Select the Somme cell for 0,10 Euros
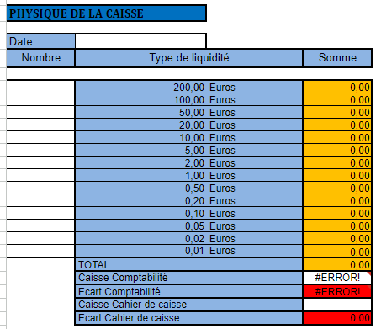 [x=337, y=213]
